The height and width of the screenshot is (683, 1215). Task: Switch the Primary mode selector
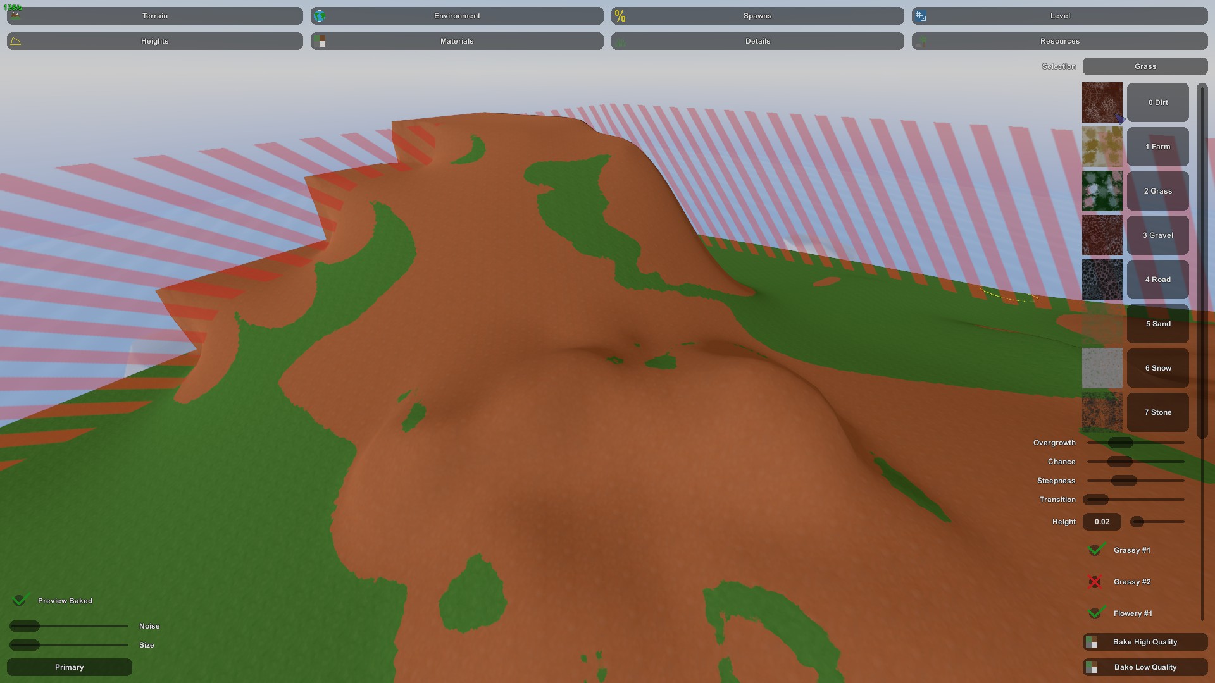click(x=70, y=667)
